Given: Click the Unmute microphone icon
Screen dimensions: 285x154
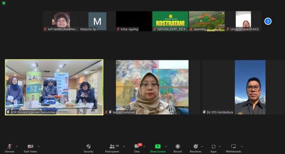Looking at the screenshot, I should click(9, 146).
